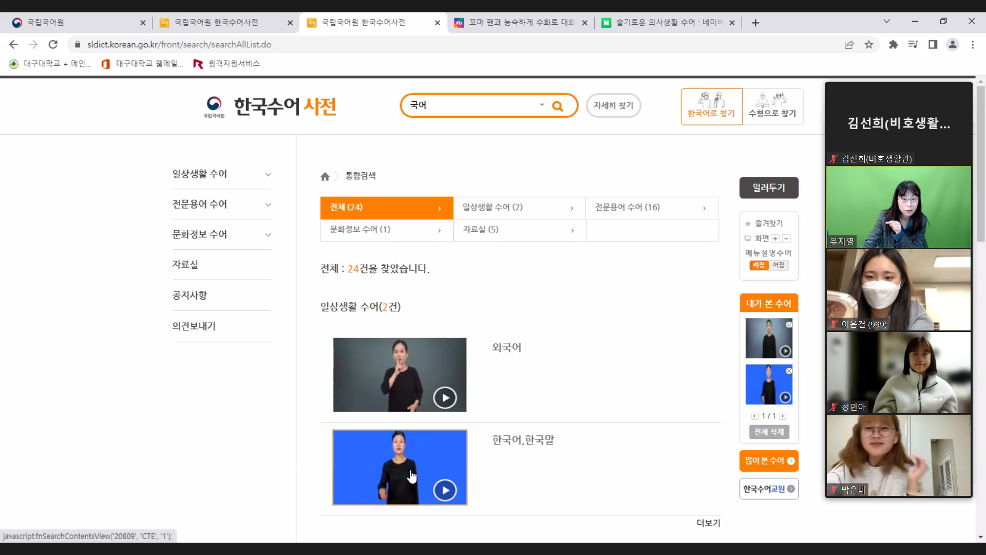Expand the 전문용어 수어 sidebar menu
This screenshot has width=986, height=555.
click(268, 205)
